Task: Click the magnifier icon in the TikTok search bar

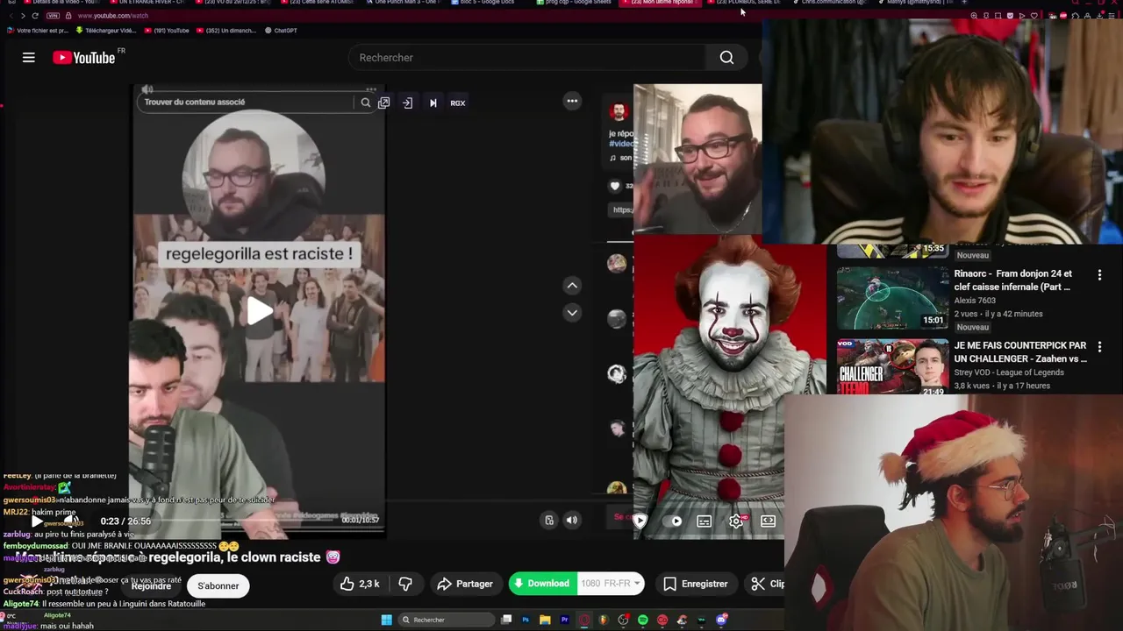Action: coord(366,103)
